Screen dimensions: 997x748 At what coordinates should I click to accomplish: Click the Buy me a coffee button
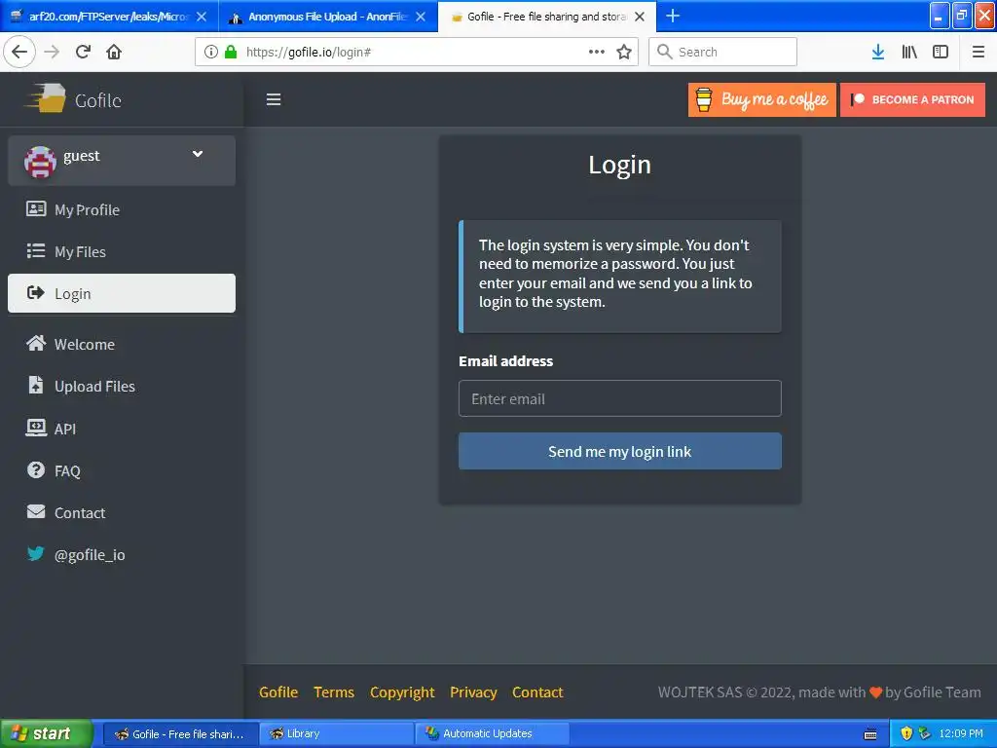click(761, 99)
